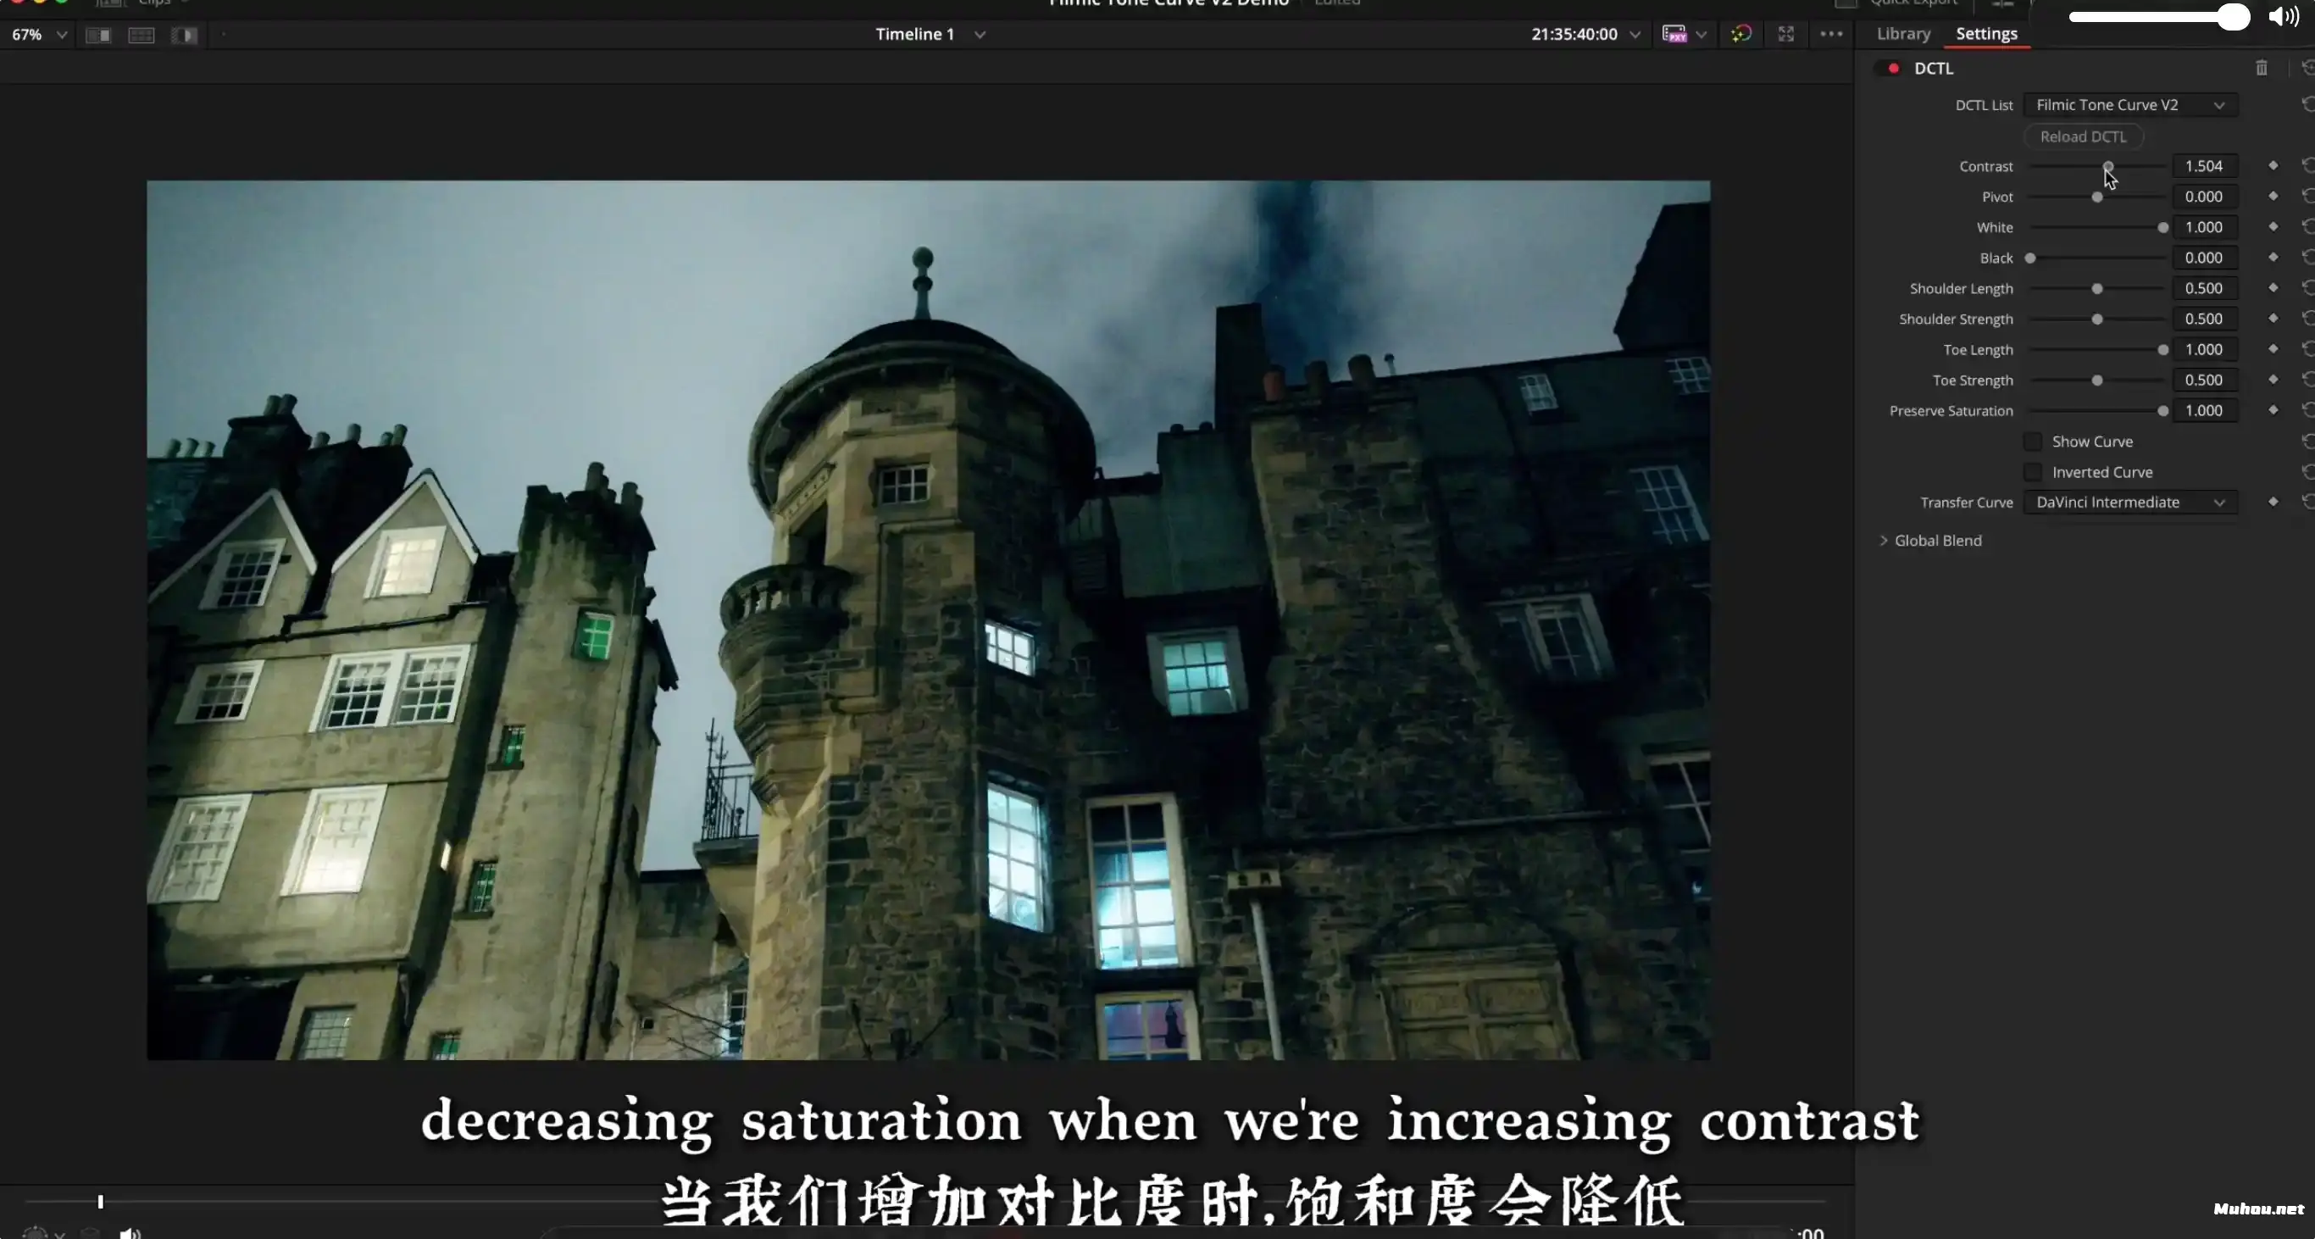
Task: Click the enhanced viewer expand icon
Action: pos(1785,34)
